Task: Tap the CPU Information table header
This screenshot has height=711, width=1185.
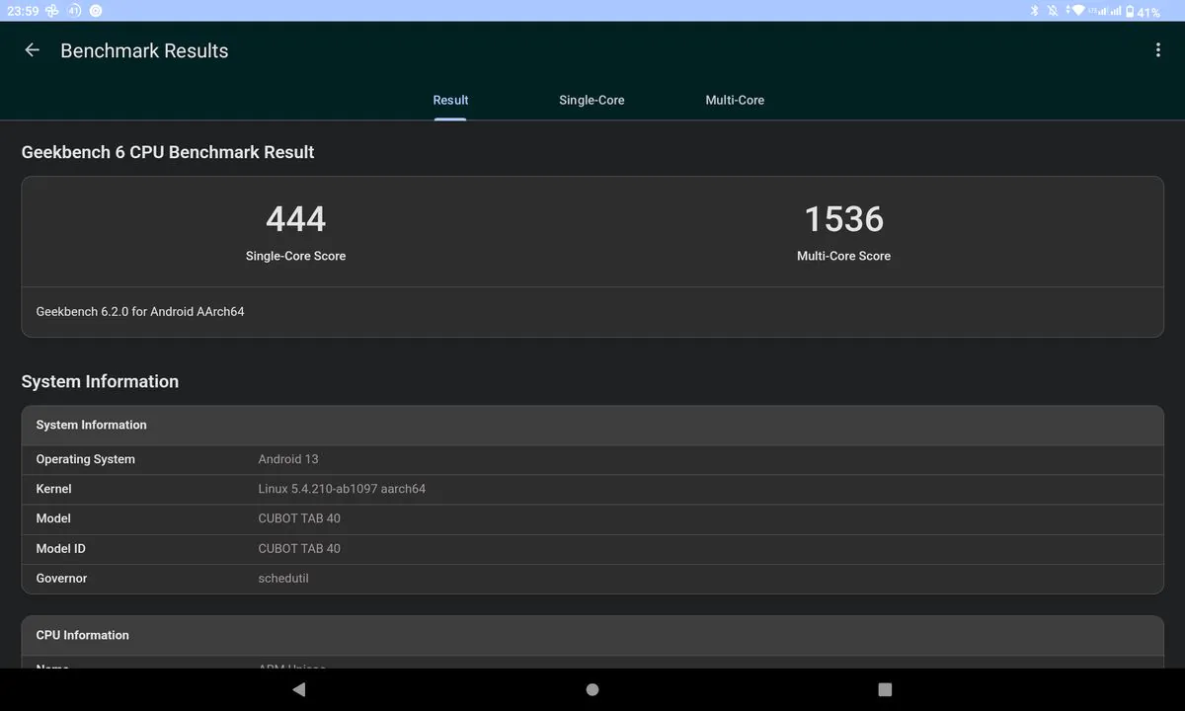Action: (592, 636)
